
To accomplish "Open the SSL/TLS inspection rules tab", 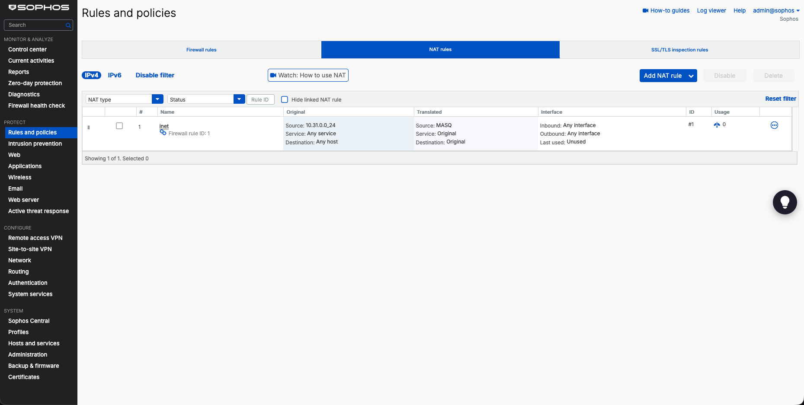I will (x=679, y=50).
